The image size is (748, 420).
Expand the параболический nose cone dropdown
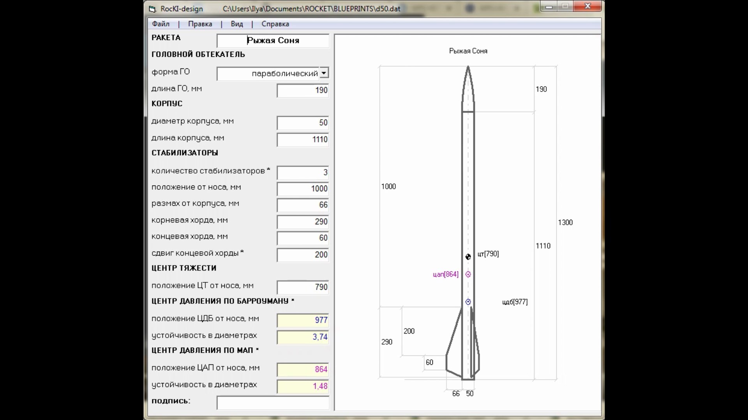pyautogui.click(x=324, y=72)
